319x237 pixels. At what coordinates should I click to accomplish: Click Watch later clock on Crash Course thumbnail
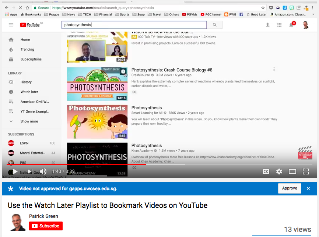coord(123,71)
